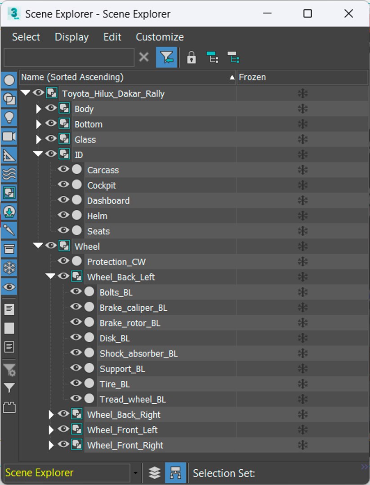Image resolution: width=370 pixels, height=485 pixels.
Task: Hide the Carcass object using its eye
Action: (64, 169)
